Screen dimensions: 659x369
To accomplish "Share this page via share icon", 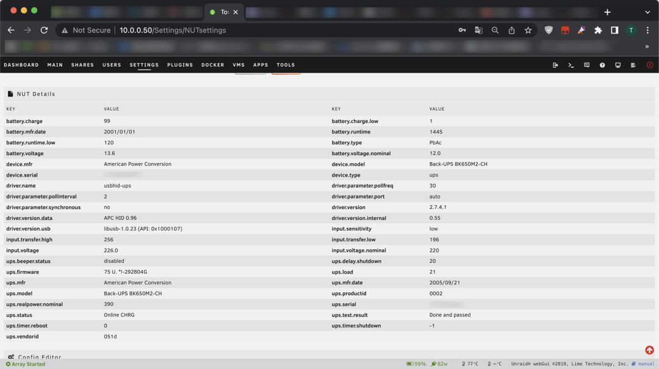I will (x=511, y=31).
